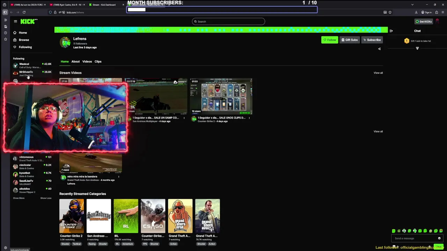Click Show Less under Following

point(46,198)
